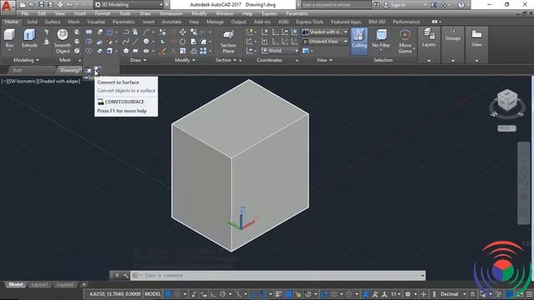Click the Undo arrow in Quick Access toolbar

70,5
